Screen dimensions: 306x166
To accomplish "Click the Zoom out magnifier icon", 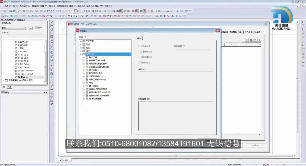I will click(x=97, y=11).
